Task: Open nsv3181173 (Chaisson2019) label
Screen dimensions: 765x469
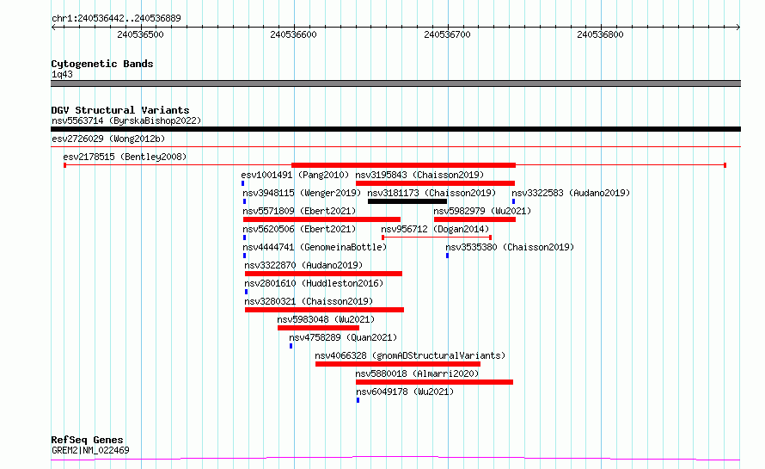Action: [431, 193]
